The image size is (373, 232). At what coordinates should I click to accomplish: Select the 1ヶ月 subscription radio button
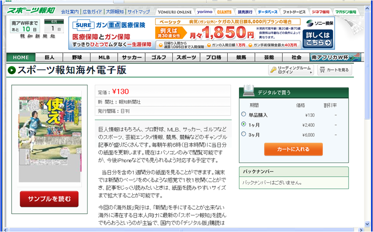243,124
